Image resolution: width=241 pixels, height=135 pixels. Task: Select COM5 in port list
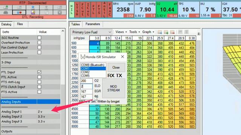[x=93, y=76]
